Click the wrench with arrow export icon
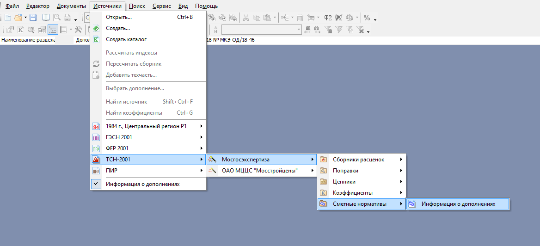Image resolution: width=540 pixels, height=246 pixels. click(222, 18)
